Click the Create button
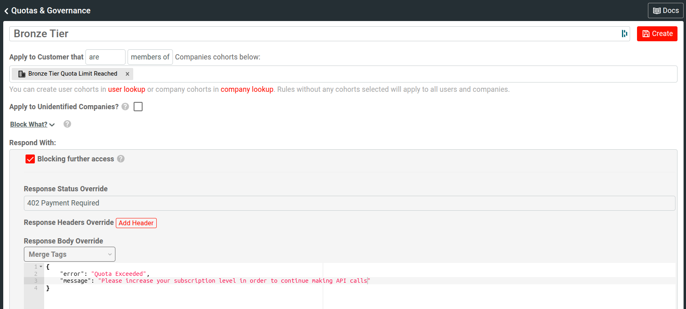The image size is (686, 309). (x=657, y=34)
